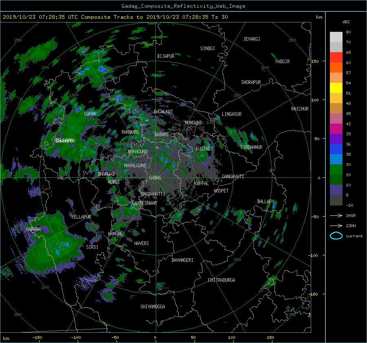Click the 'km' unit label above right axis
This screenshot has height=343, width=367.
[x=319, y=17]
